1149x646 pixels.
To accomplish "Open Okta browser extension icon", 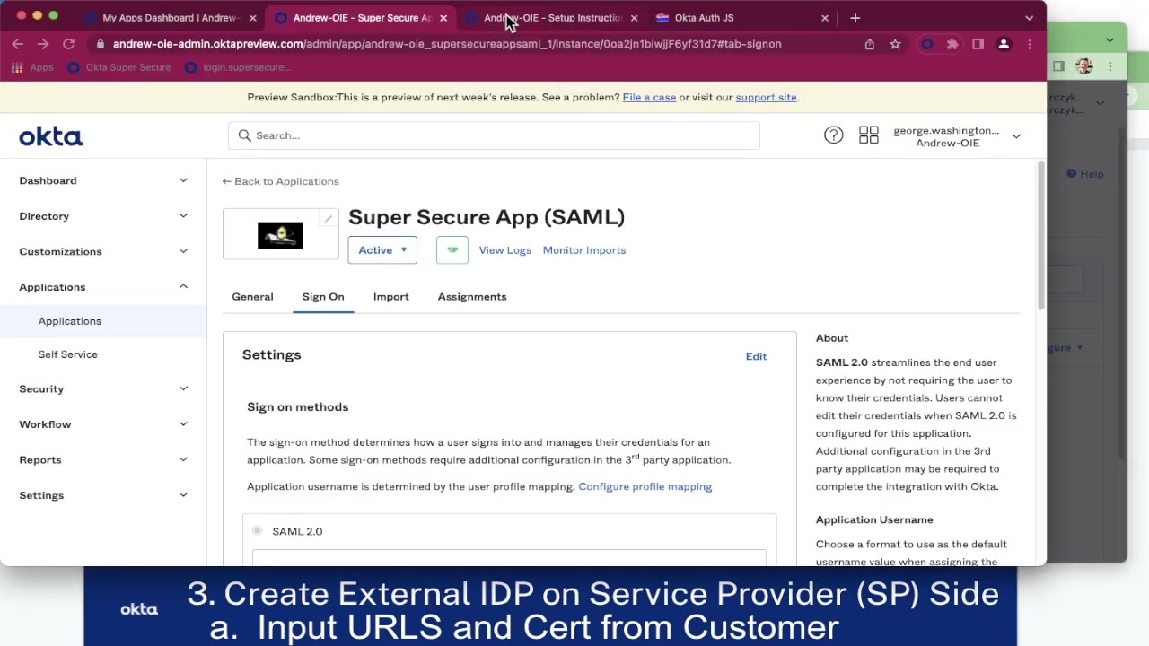I will click(927, 44).
